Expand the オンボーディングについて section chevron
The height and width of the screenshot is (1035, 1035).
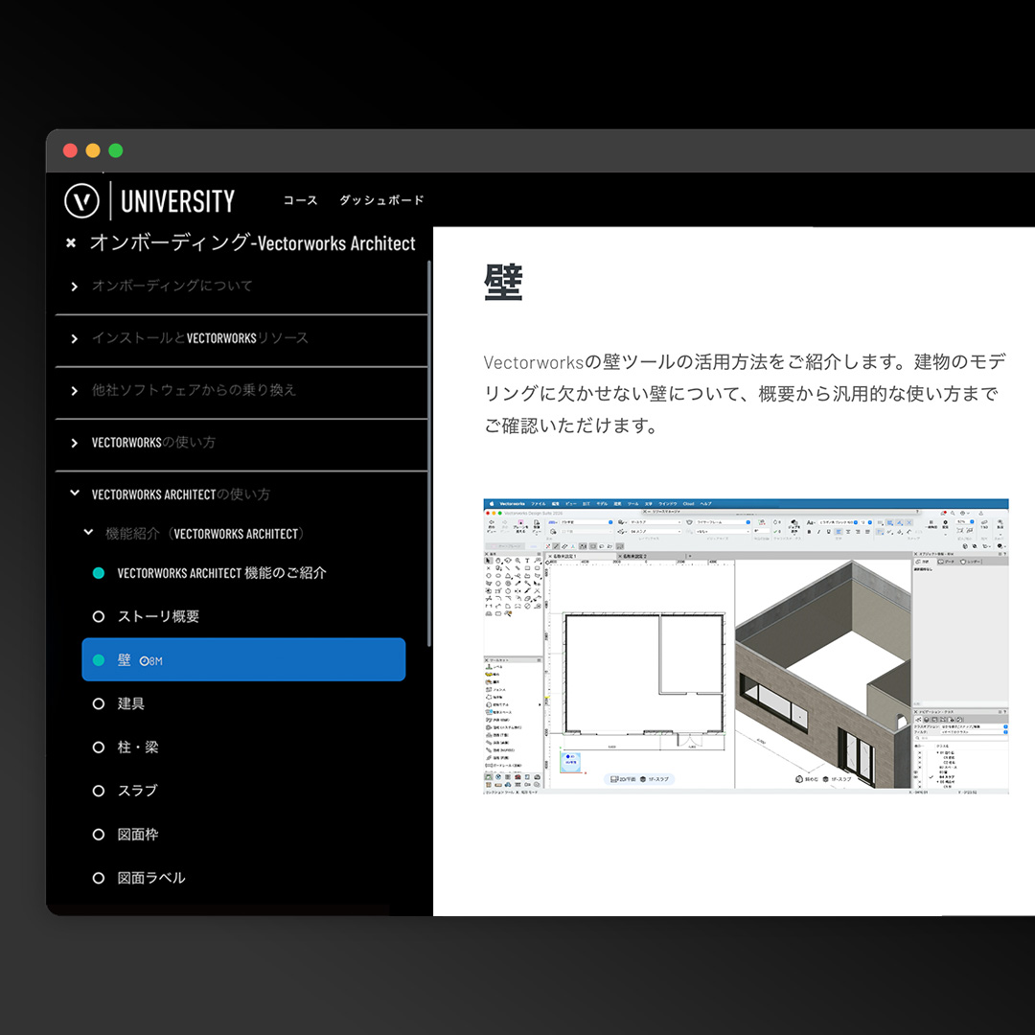[x=75, y=287]
